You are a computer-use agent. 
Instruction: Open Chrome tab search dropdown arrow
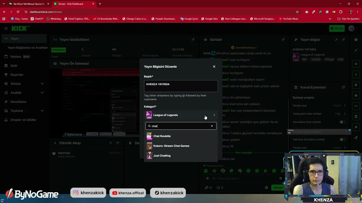click(4, 4)
